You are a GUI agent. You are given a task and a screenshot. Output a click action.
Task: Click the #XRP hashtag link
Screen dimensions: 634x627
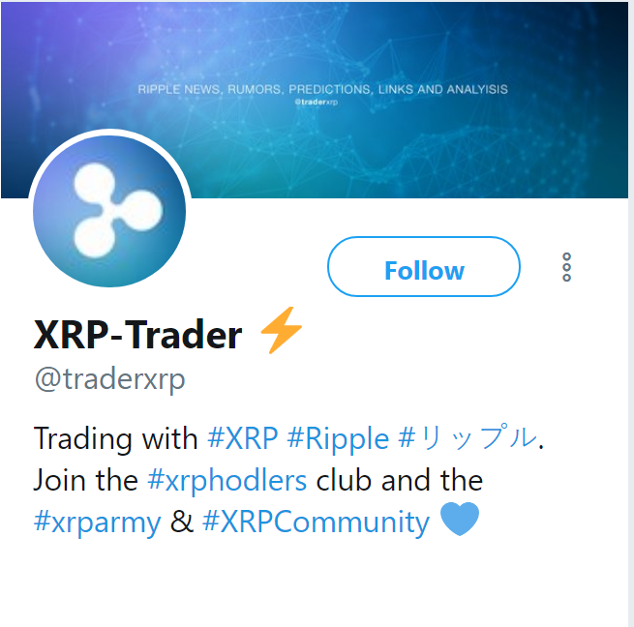pyautogui.click(x=243, y=438)
